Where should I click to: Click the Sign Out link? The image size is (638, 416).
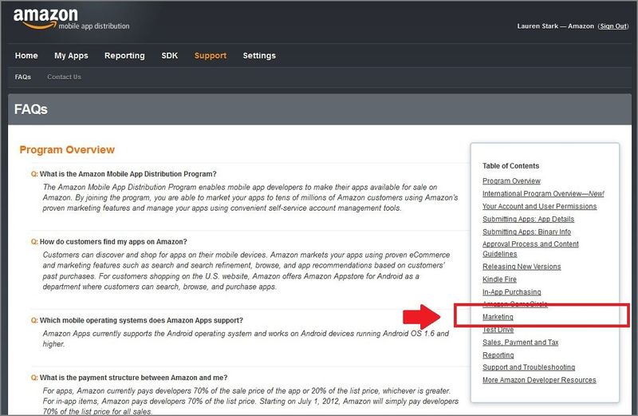click(x=613, y=26)
